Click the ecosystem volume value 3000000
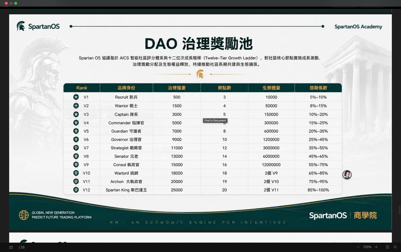Viewport: 401px width, 252px height. [271, 148]
